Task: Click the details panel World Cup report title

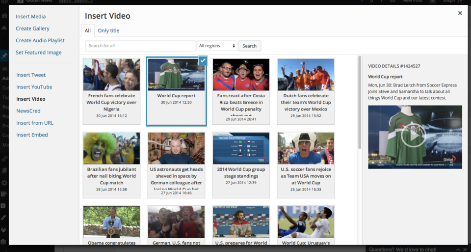Action: 386,77
